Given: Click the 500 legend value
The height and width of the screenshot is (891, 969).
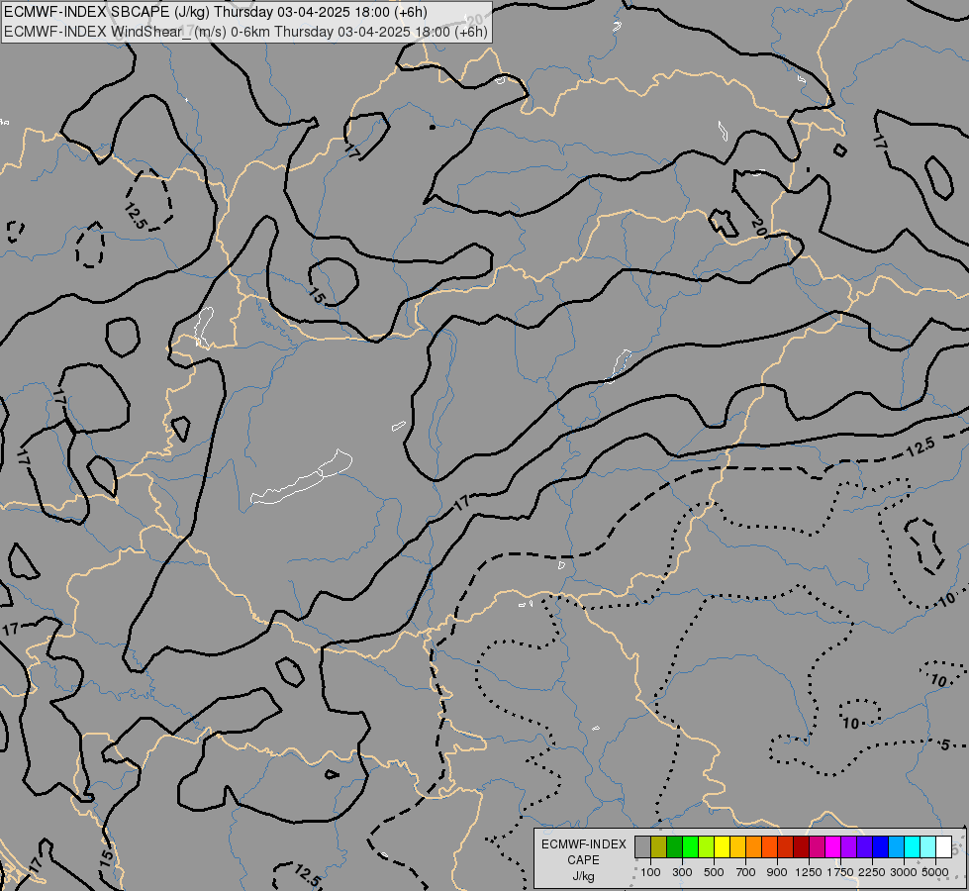Looking at the screenshot, I should pos(714,872).
